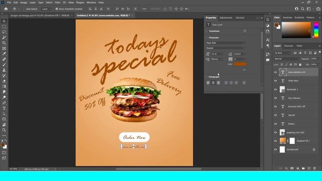Hide the Discount 50% Off layer
This screenshot has height=181, width=322.
pos(276,107)
